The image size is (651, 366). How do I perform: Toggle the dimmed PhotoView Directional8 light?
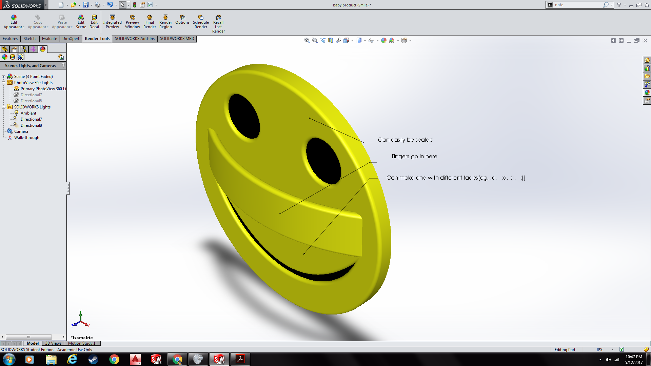pos(31,101)
